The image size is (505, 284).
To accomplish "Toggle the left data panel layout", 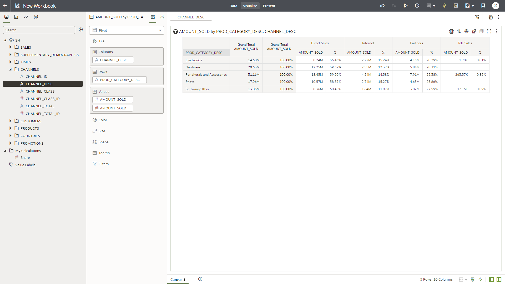I will coord(491,280).
